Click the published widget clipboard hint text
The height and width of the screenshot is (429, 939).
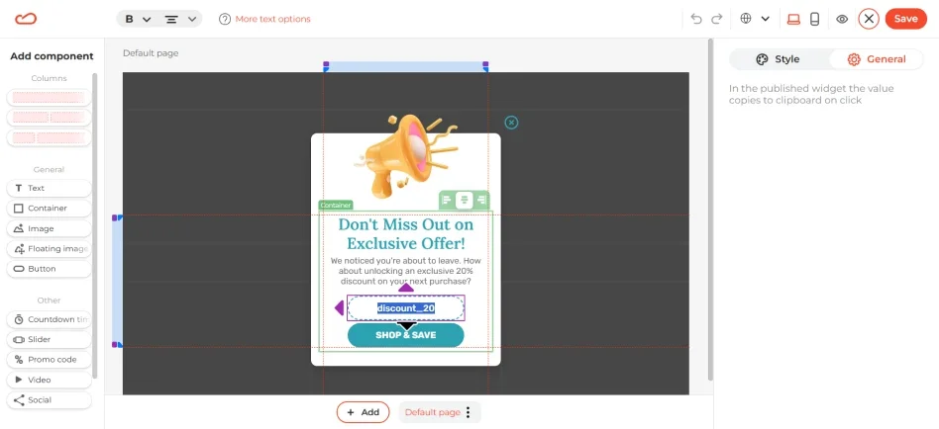click(x=811, y=95)
